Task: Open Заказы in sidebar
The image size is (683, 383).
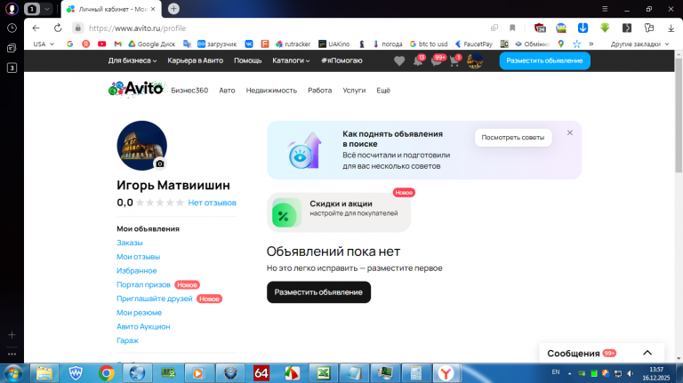Action: pyautogui.click(x=129, y=243)
